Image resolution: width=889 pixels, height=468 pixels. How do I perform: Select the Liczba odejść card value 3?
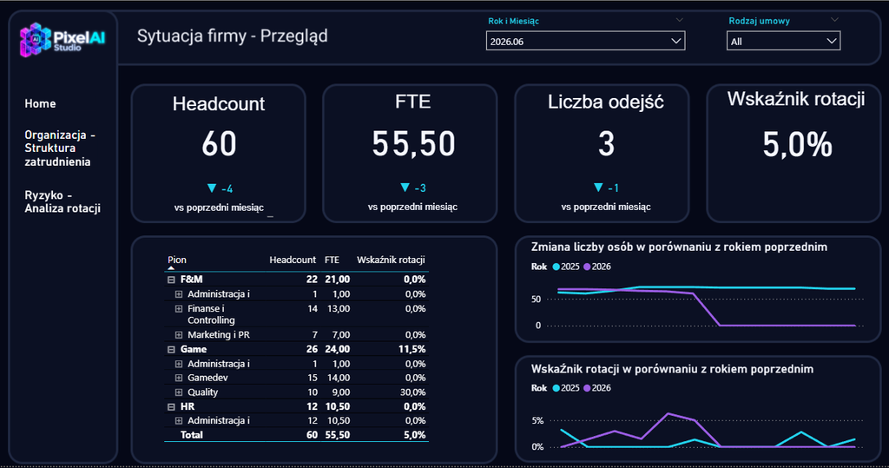(x=606, y=144)
